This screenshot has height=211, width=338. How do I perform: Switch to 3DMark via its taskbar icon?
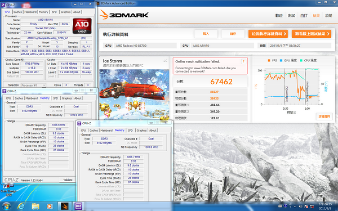[x=64, y=206]
